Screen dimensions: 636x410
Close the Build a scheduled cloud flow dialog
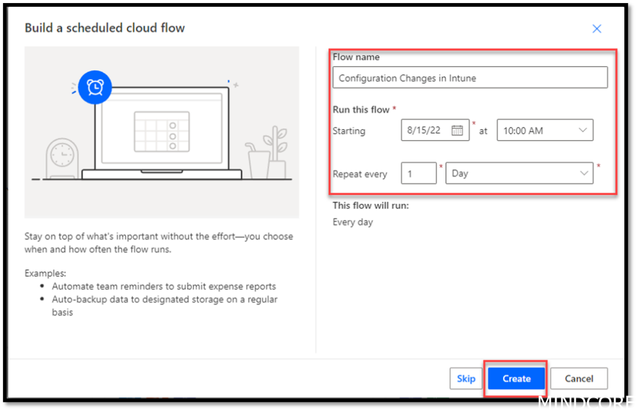[596, 28]
